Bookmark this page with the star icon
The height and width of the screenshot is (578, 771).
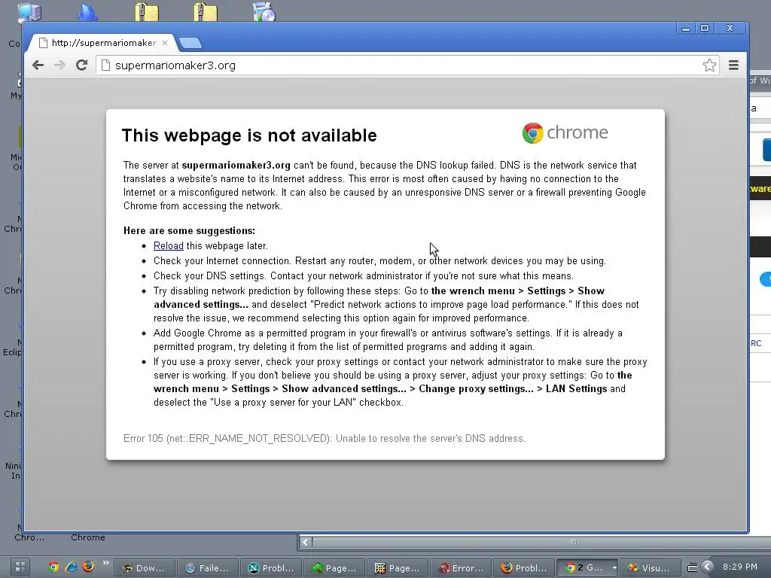709,65
